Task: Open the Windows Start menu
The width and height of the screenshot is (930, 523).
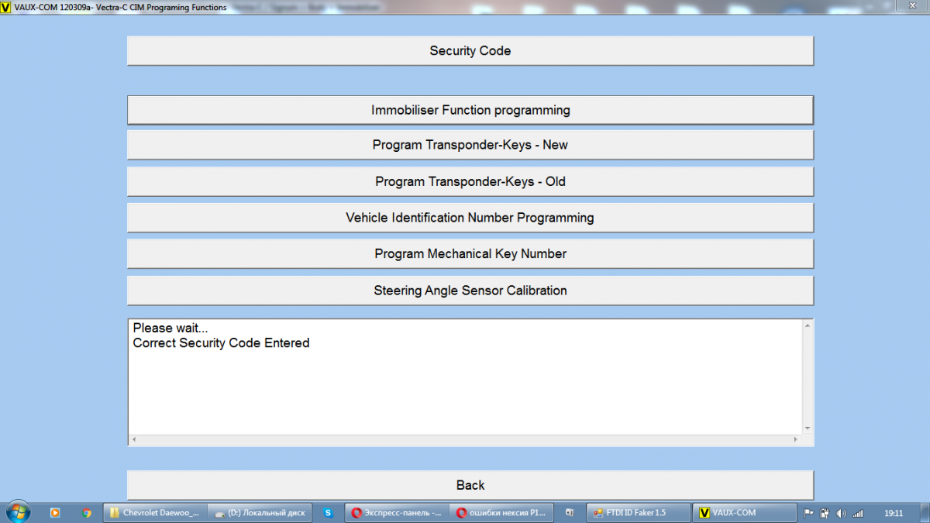Action: (x=18, y=512)
